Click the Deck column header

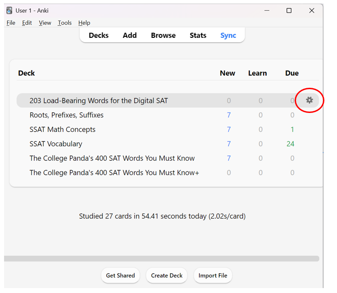point(27,73)
